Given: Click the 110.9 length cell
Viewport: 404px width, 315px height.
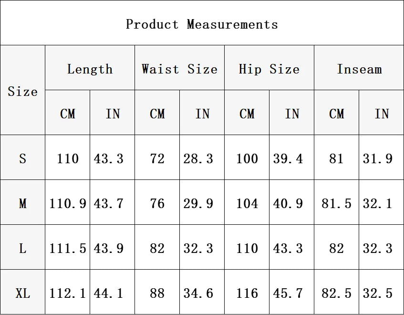Looking at the screenshot, I should click(x=68, y=202).
